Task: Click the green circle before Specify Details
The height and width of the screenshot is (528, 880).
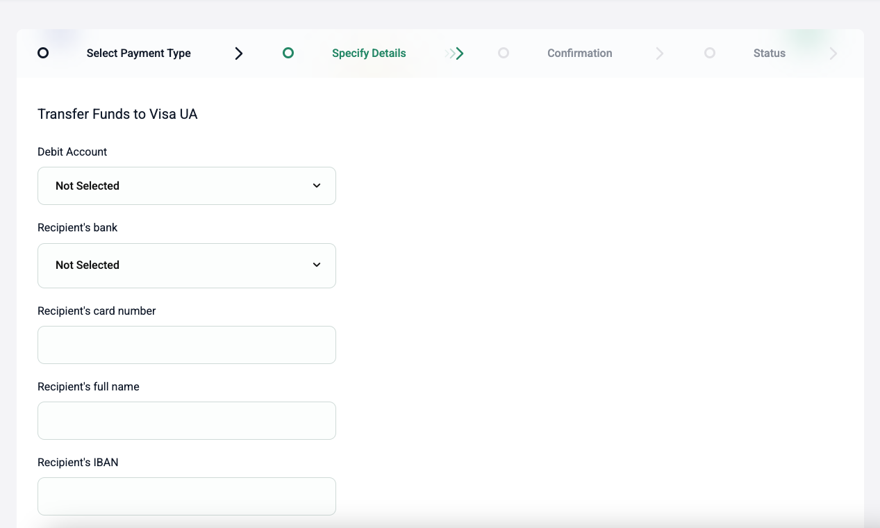Action: (288, 53)
